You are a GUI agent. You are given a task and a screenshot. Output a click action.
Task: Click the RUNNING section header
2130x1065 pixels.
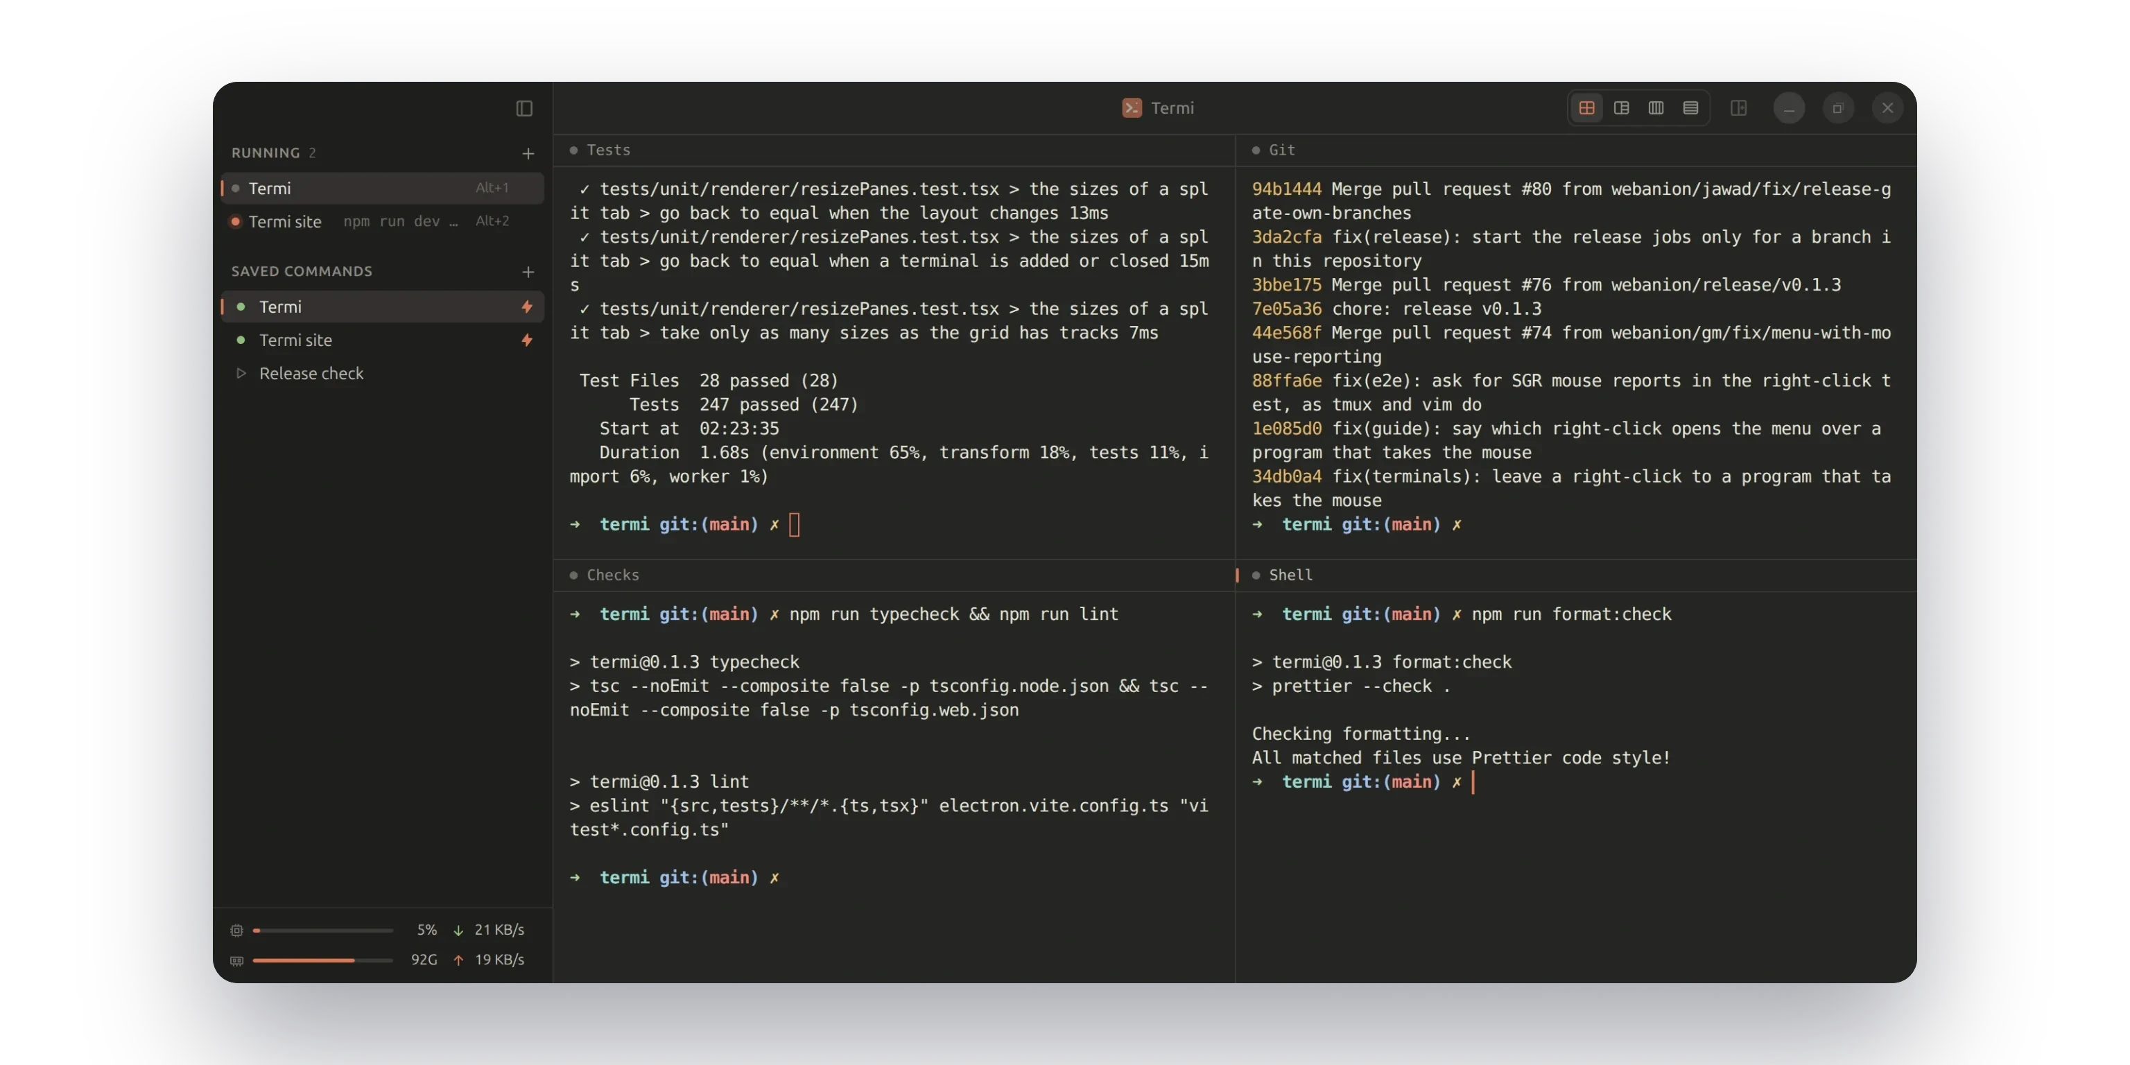266,153
